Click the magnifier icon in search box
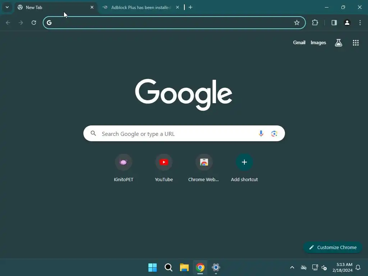368x276 pixels. pyautogui.click(x=93, y=133)
